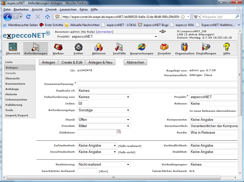
Task: Go to Testfälle checklist icon
Action: 119,47
